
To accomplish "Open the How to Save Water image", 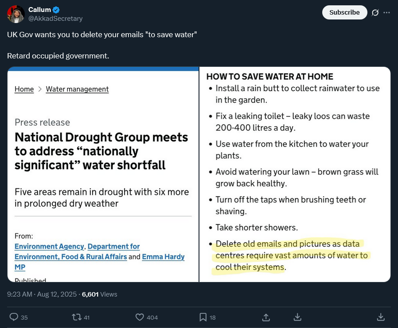I will [x=295, y=174].
